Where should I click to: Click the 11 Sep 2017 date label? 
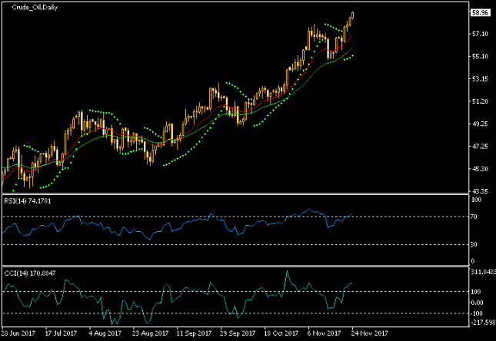194,333
